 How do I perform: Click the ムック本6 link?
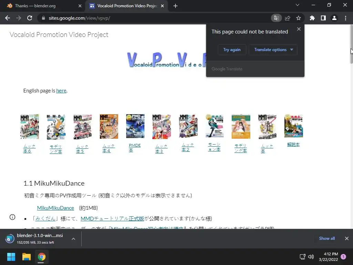coord(30,148)
